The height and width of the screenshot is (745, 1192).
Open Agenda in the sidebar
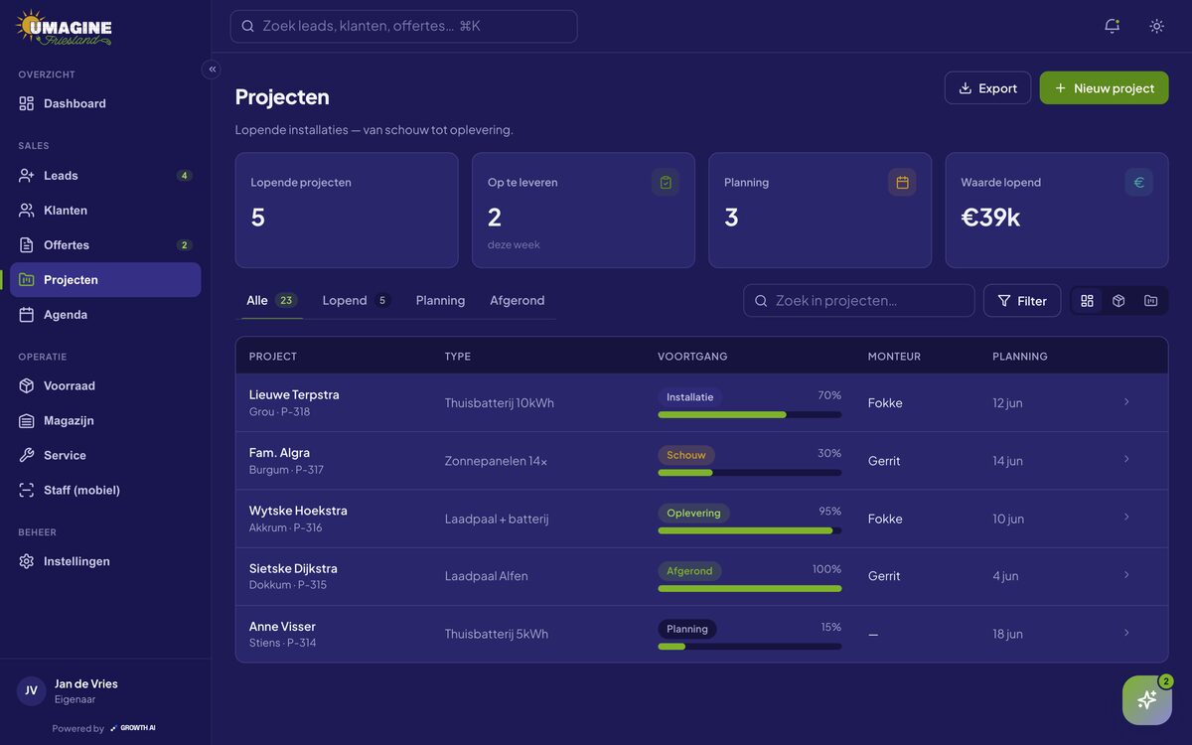tap(105, 315)
